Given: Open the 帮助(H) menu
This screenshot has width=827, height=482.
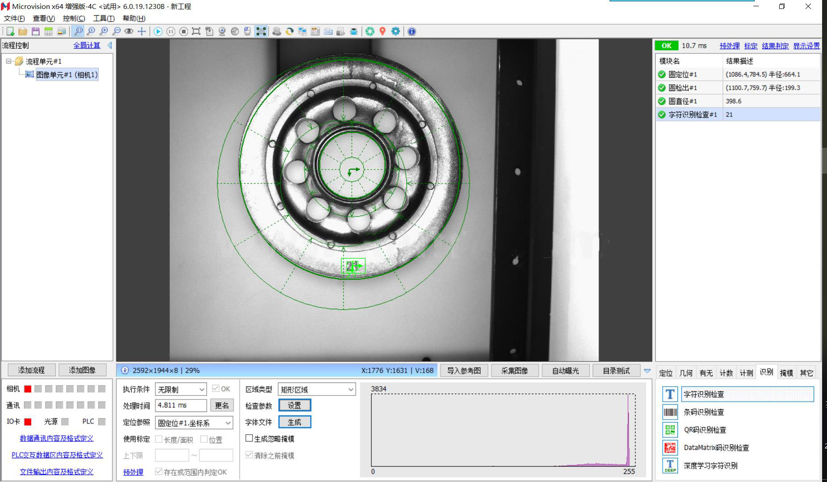Looking at the screenshot, I should click(x=134, y=18).
